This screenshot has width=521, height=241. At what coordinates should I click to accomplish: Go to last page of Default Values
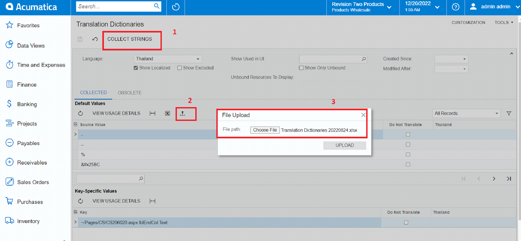pos(509,179)
